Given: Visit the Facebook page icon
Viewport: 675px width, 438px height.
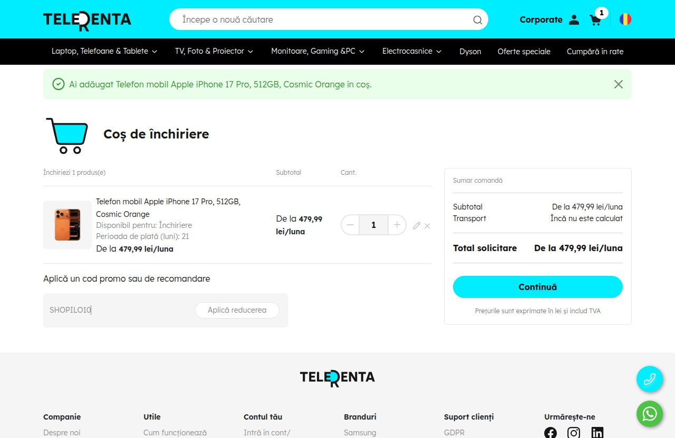Looking at the screenshot, I should (x=551, y=433).
